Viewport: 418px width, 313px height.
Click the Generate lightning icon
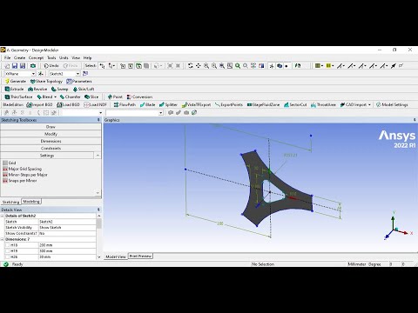[7, 82]
